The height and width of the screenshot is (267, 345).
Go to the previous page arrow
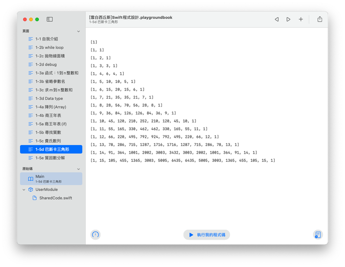277,19
